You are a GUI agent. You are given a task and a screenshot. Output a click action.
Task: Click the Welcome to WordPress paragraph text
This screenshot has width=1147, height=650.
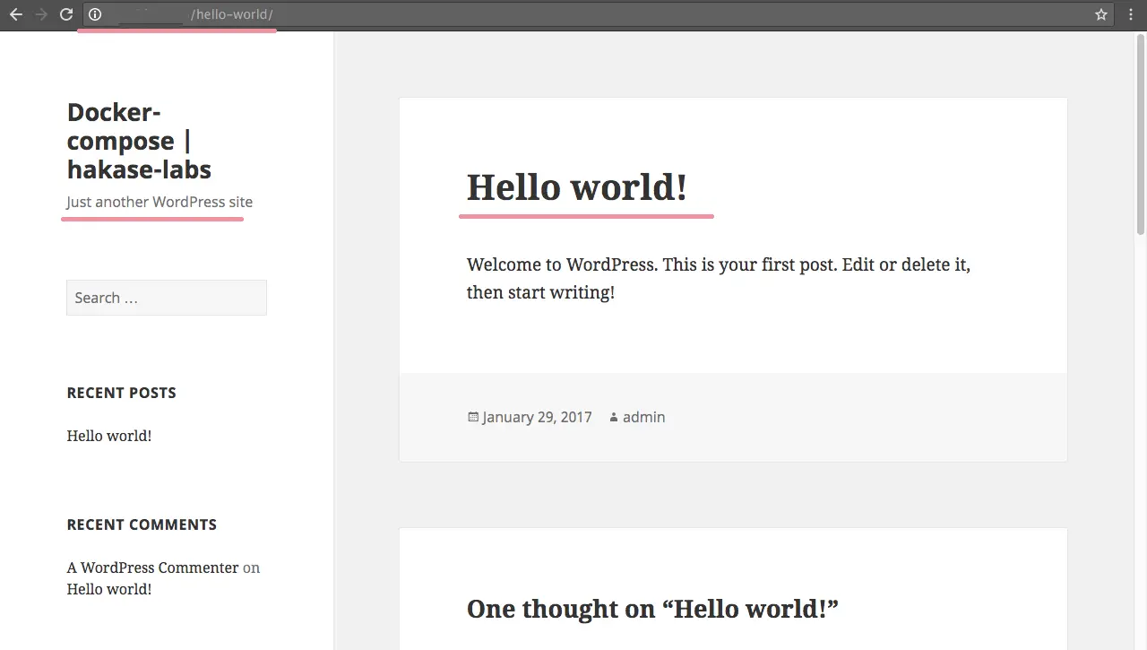pos(719,279)
